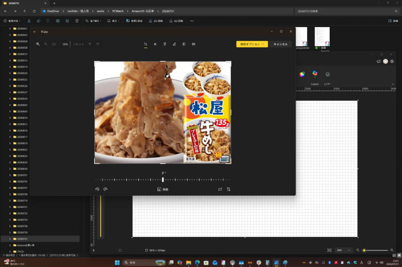Open the Save options dropdown
The width and height of the screenshot is (402, 267).
pos(252,44)
